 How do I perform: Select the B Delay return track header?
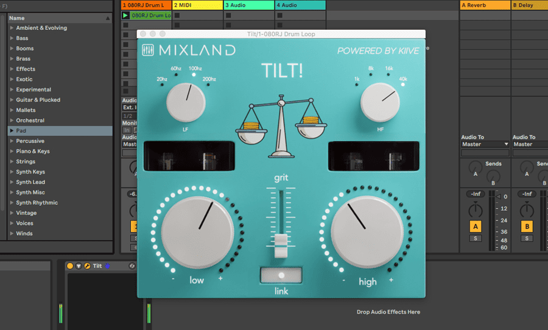(x=530, y=5)
